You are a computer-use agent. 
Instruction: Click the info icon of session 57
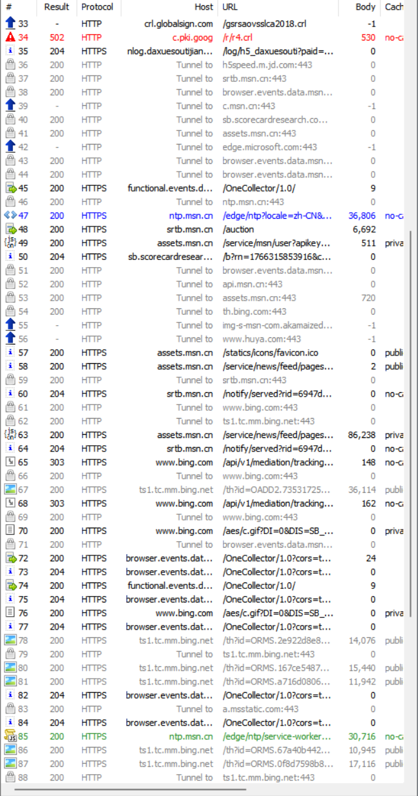click(x=10, y=353)
